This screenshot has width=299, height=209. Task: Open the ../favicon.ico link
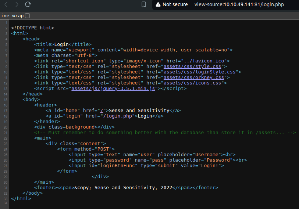204,61
